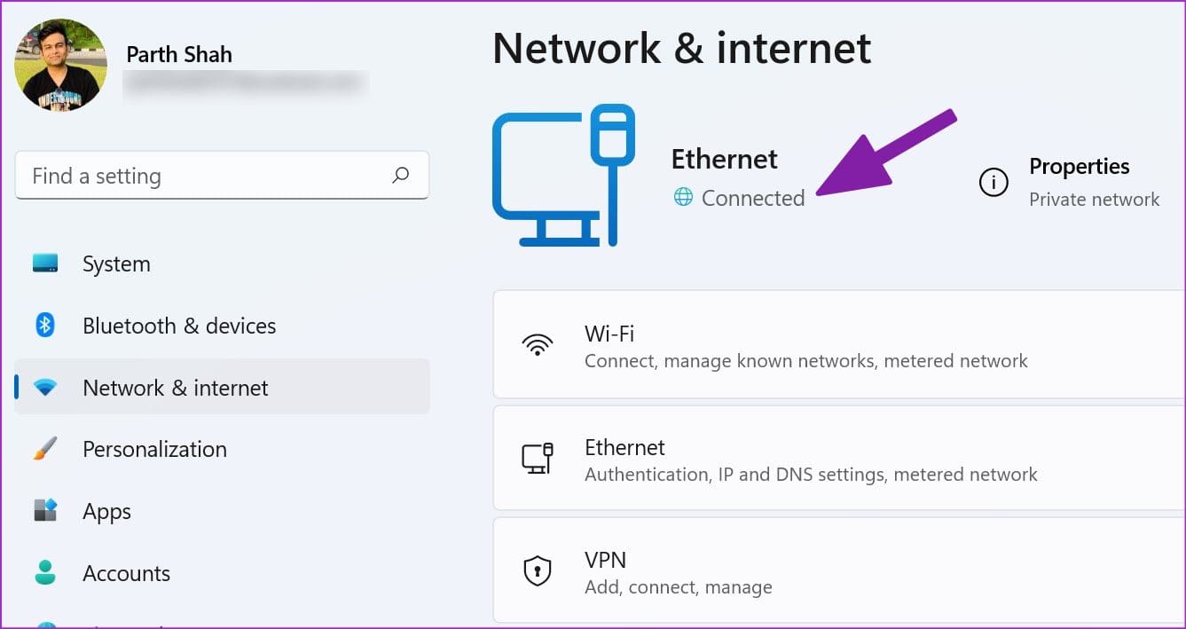The width and height of the screenshot is (1186, 629).
Task: Click the search magnifier icon
Action: click(x=400, y=175)
